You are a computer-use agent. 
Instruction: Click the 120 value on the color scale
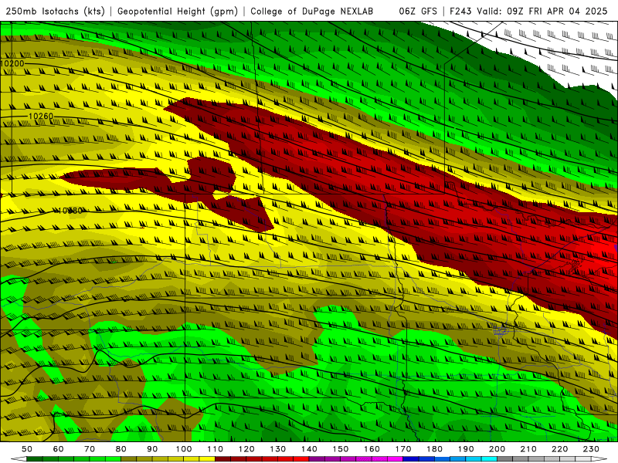click(246, 449)
